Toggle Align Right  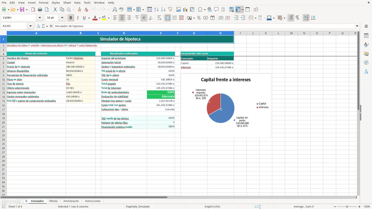[129, 18]
